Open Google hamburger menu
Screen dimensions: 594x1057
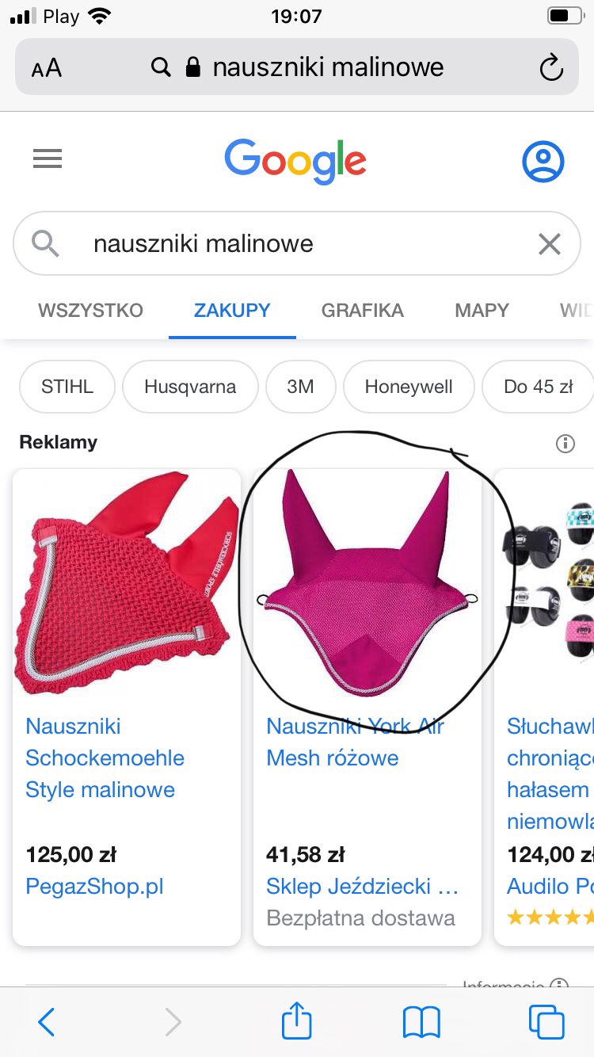tap(48, 159)
